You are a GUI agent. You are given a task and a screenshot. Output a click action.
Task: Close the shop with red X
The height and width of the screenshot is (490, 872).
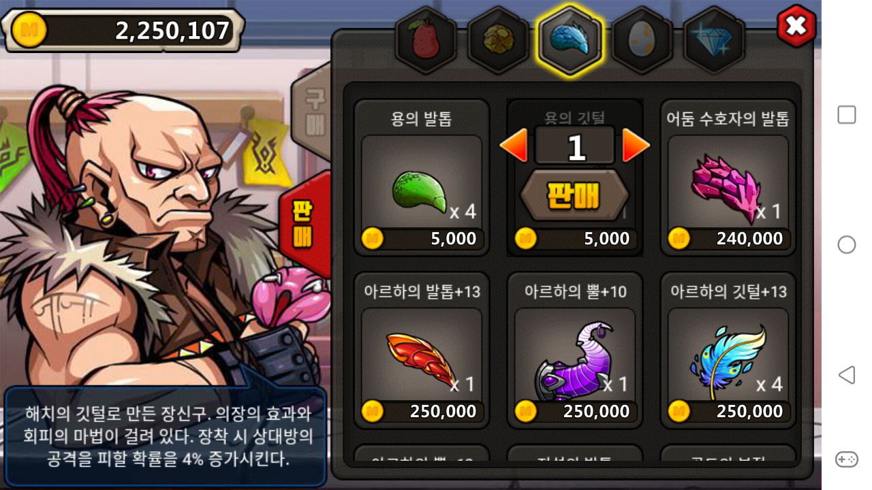point(796,27)
